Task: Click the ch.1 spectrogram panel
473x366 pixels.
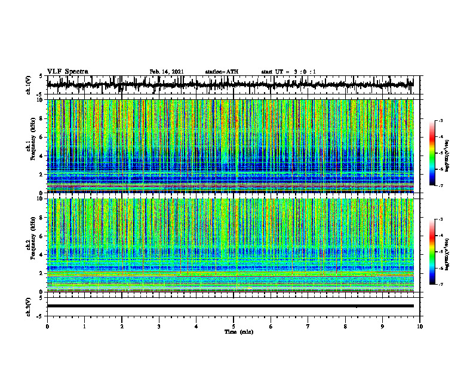Action: tap(231, 146)
